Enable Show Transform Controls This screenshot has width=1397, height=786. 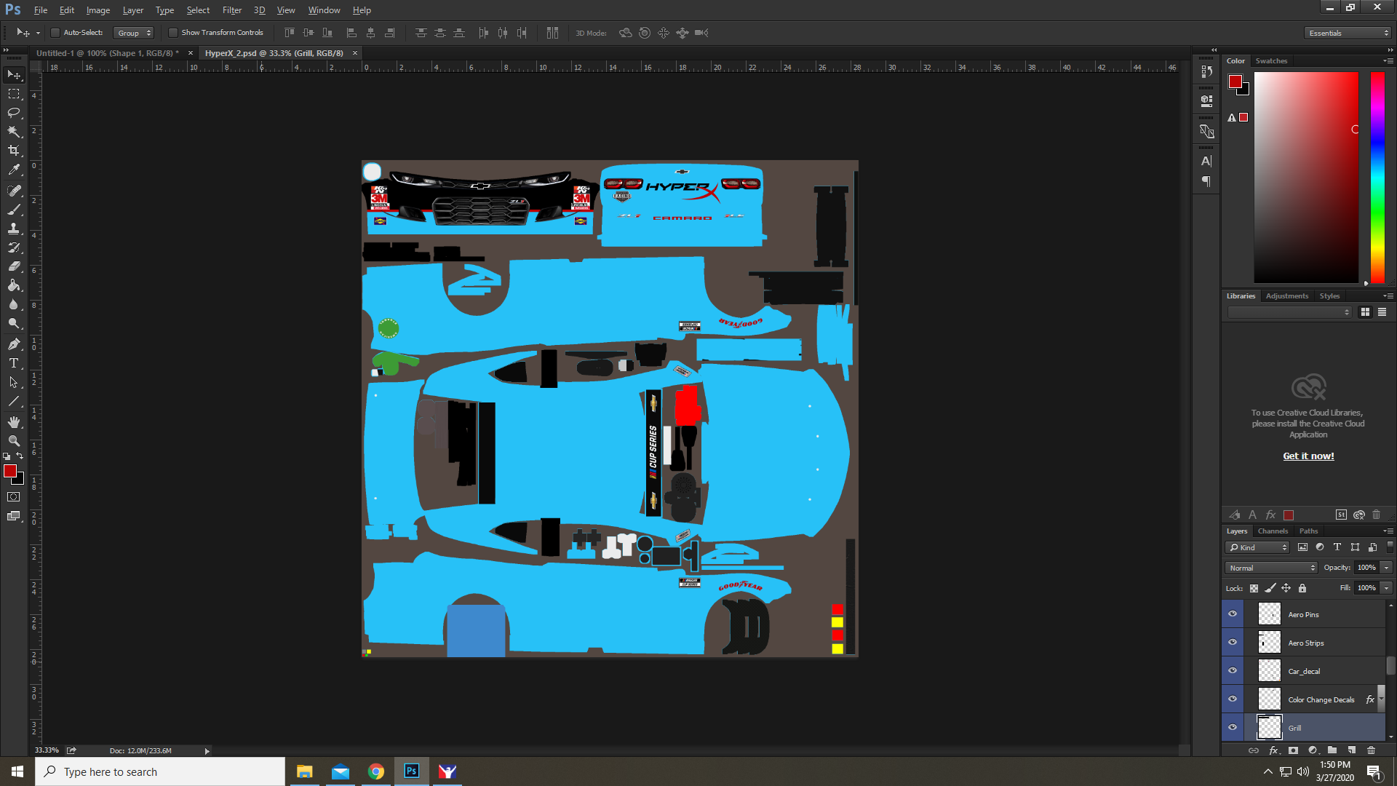(173, 32)
